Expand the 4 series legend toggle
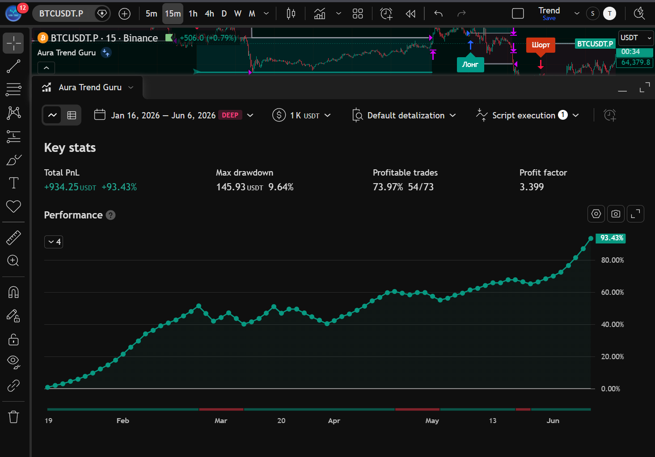 click(x=54, y=242)
